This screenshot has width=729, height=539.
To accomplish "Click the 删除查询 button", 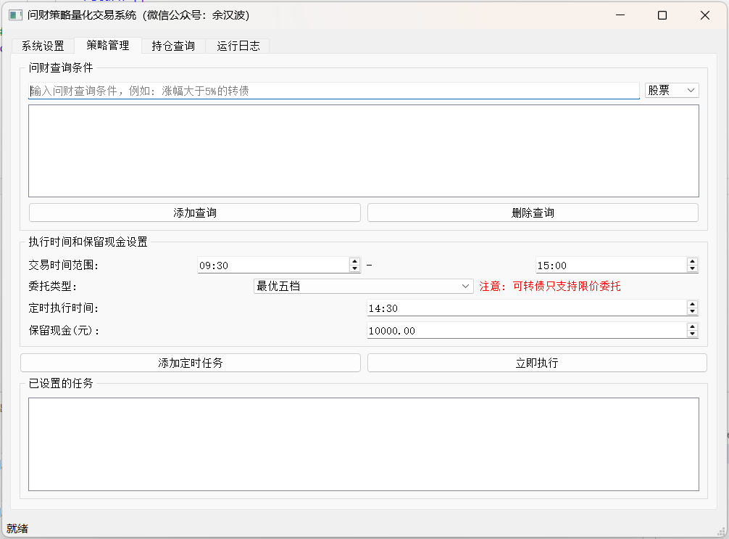I will click(x=533, y=213).
